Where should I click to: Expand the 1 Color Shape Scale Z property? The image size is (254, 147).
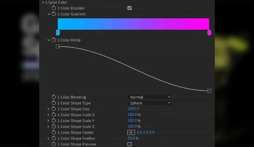pyautogui.click(x=48, y=126)
